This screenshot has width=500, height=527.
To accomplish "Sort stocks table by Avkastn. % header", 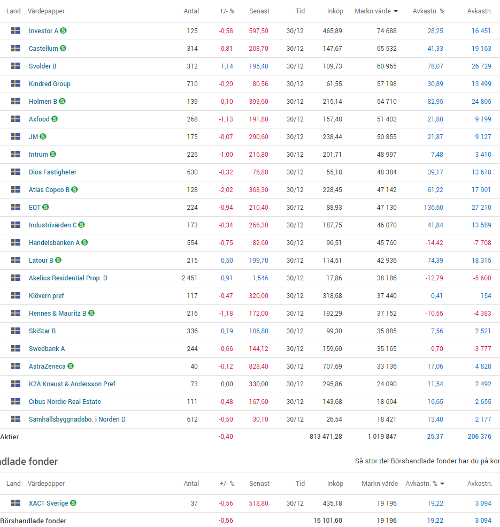I will (428, 11).
